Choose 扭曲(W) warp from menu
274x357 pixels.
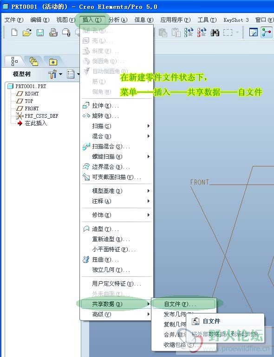point(117,260)
